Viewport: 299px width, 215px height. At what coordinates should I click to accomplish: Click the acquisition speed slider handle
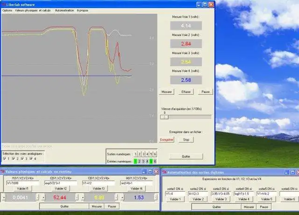[165, 118]
